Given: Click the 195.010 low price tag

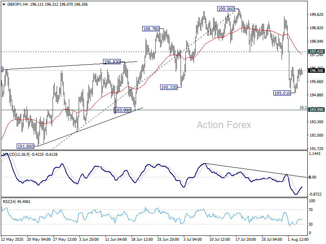Looking at the screenshot, I should tap(282, 93).
